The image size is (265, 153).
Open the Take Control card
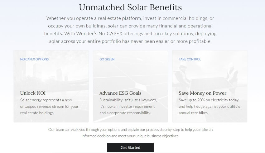(210, 86)
